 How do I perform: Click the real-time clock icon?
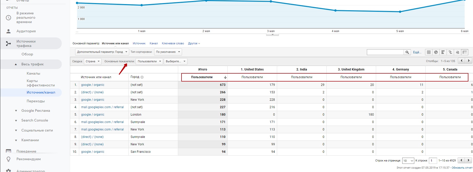[x=8, y=17]
